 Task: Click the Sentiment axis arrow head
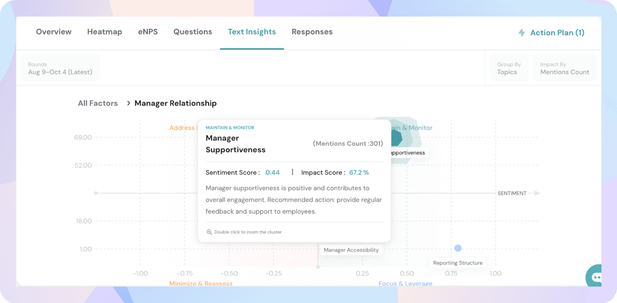coord(537,193)
